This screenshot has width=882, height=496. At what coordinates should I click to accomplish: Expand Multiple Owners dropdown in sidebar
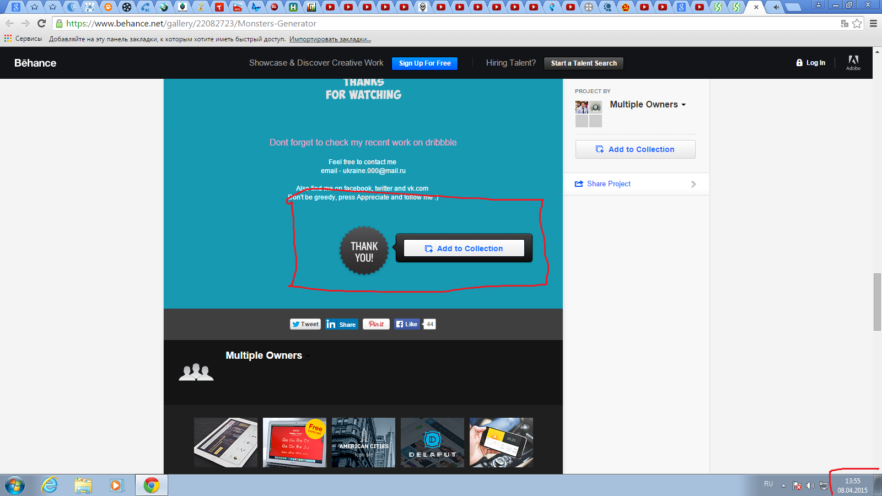[648, 104]
